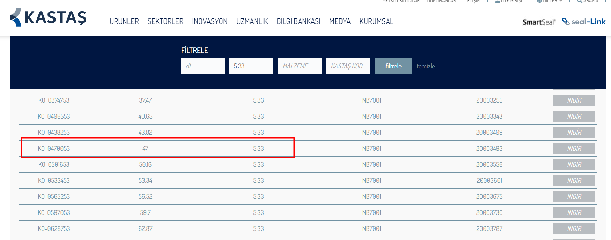This screenshot has width=611, height=240.
Task: Download the K0-0470053 row via İNDİR
Action: pyautogui.click(x=573, y=148)
